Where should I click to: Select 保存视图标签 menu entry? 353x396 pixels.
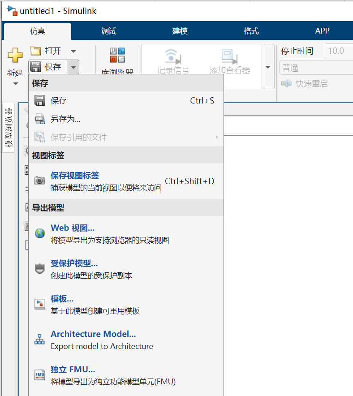click(126, 181)
